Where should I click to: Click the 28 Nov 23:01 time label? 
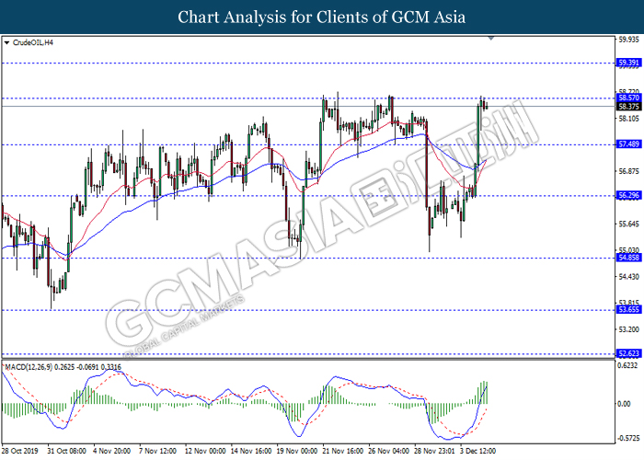tap(435, 451)
